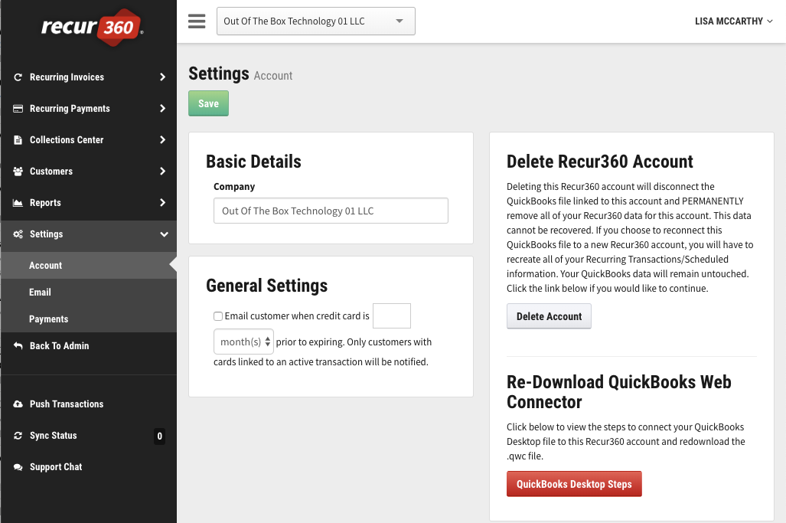Click the Back To Admin arrow icon
Viewport: 786px width, 523px height.
click(x=18, y=346)
